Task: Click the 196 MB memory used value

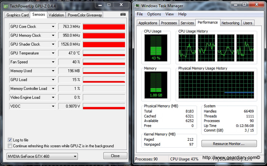Action: coord(69,71)
